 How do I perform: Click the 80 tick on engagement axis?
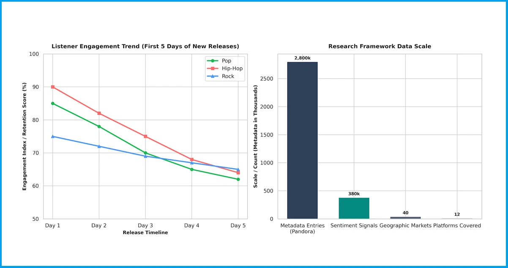tap(36, 120)
